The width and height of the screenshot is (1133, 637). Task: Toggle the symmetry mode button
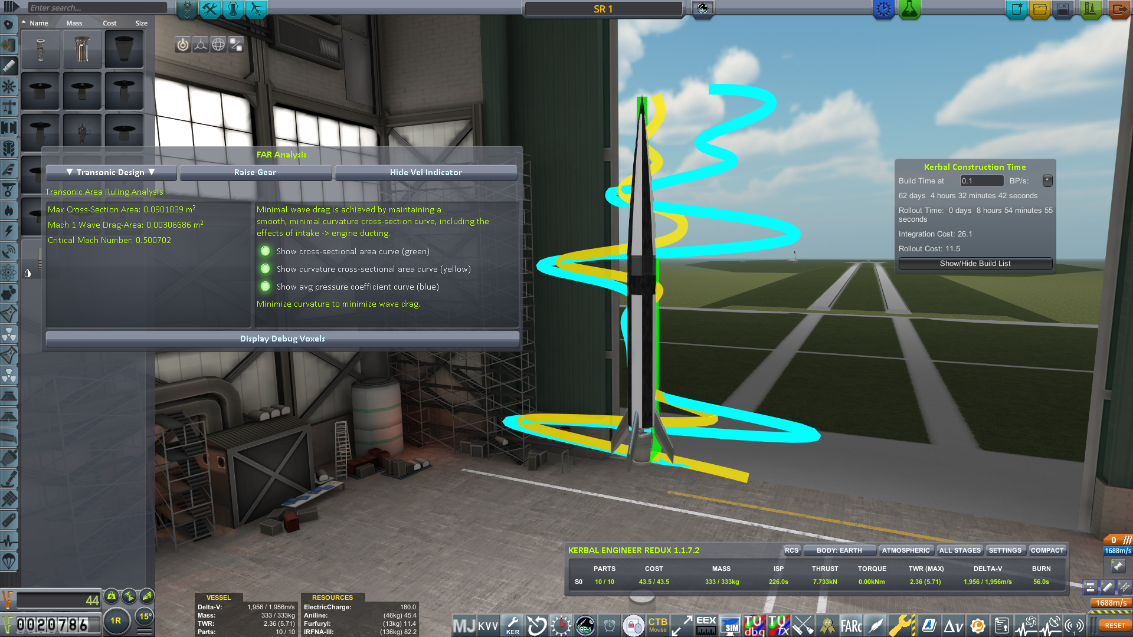(x=116, y=620)
